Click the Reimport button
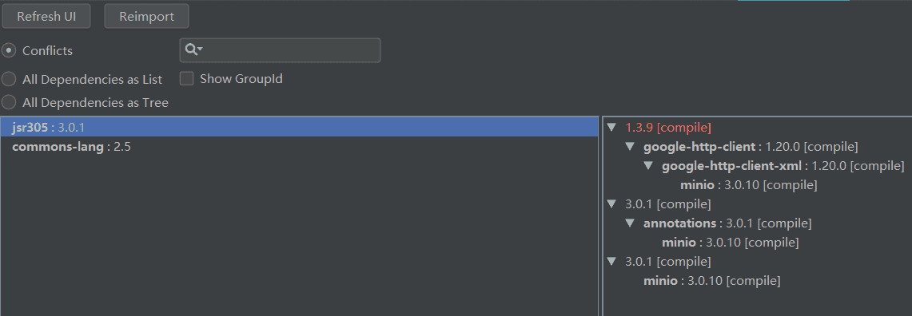 [x=146, y=16]
